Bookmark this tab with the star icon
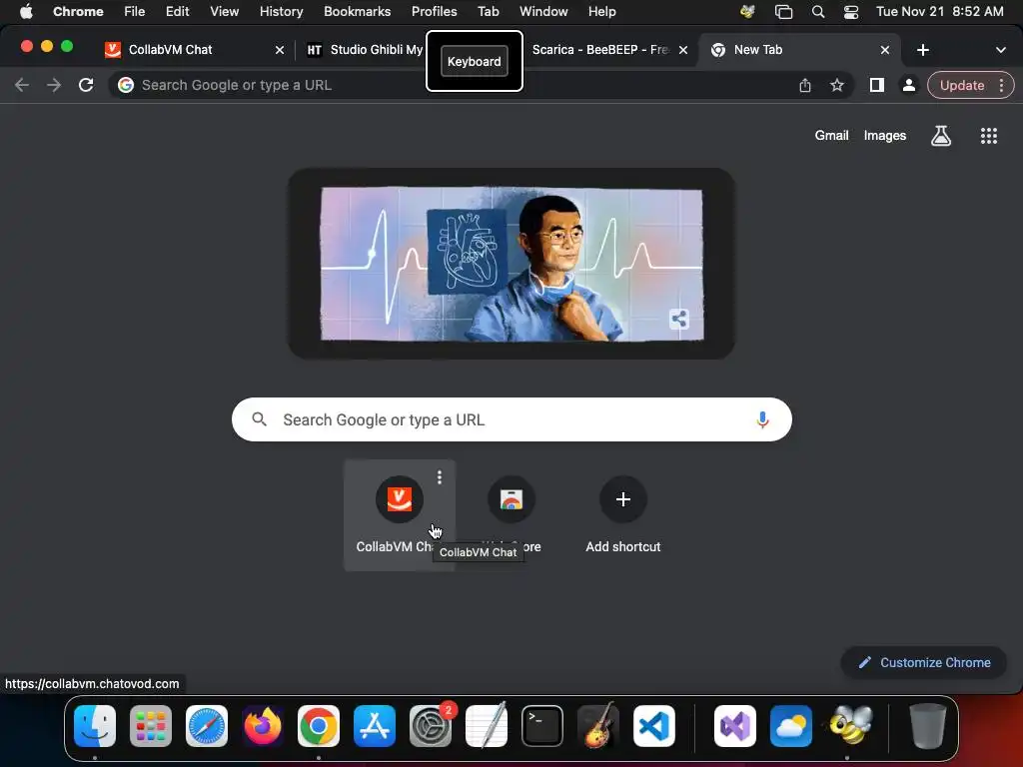 (837, 85)
